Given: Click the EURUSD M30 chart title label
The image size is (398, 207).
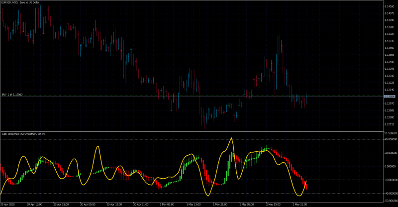Looking at the screenshot, I should 20,2.
